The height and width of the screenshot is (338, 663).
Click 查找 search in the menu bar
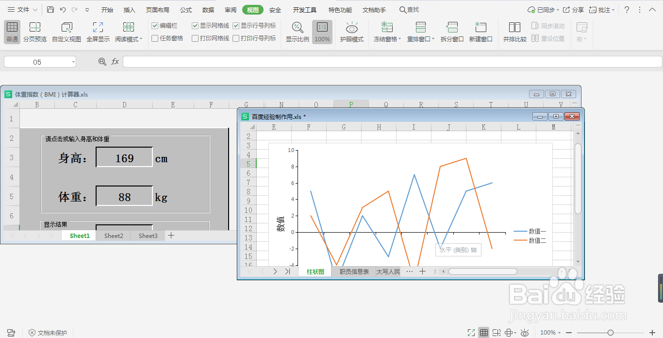[x=409, y=10]
